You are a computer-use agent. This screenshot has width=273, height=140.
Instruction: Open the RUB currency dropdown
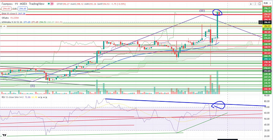[x=267, y=3]
